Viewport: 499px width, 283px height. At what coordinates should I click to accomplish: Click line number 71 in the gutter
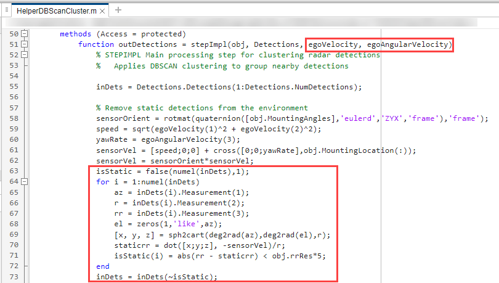pos(12,256)
